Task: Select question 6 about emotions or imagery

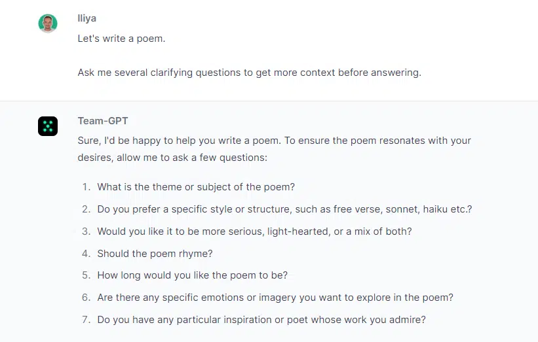Action: (275, 298)
